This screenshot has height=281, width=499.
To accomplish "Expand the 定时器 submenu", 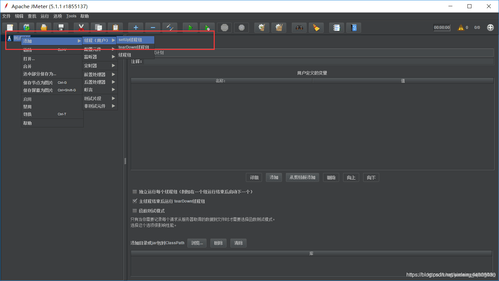I will click(x=100, y=66).
